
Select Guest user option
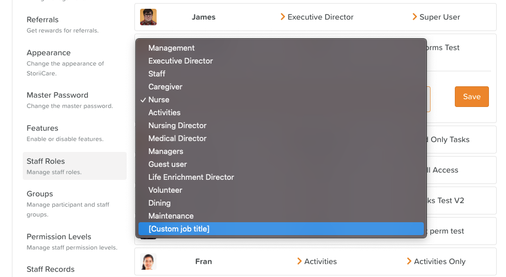point(281,164)
